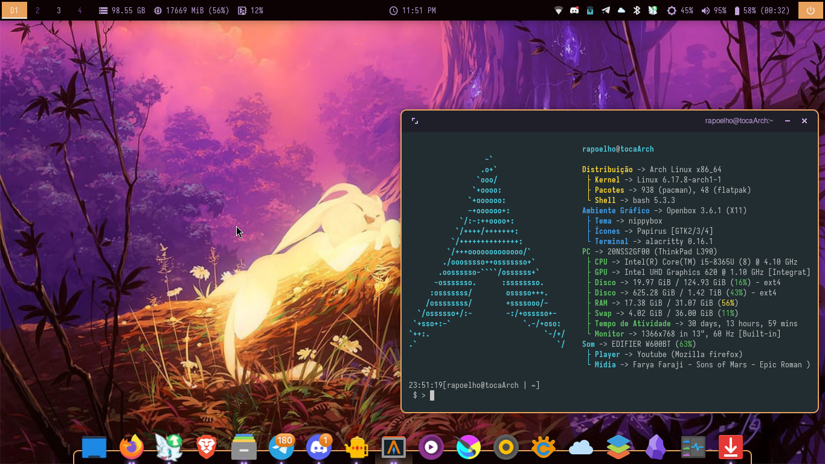The width and height of the screenshot is (825, 464).
Task: Launch Brave browser from the dock
Action: (207, 448)
